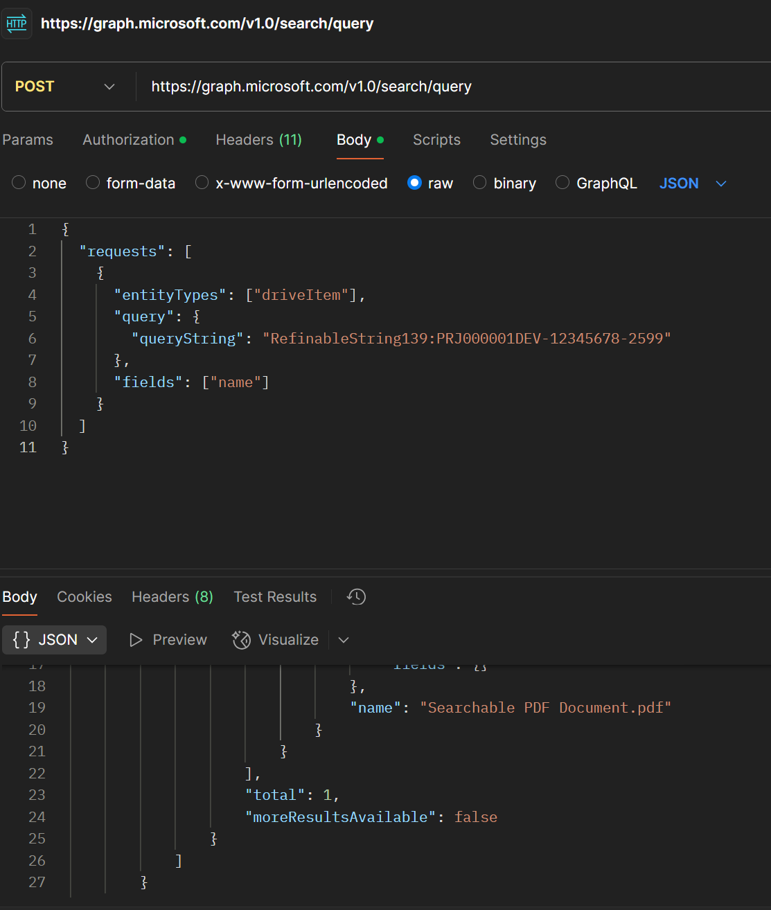
Task: Open the response Headers (8) tab
Action: (x=172, y=597)
